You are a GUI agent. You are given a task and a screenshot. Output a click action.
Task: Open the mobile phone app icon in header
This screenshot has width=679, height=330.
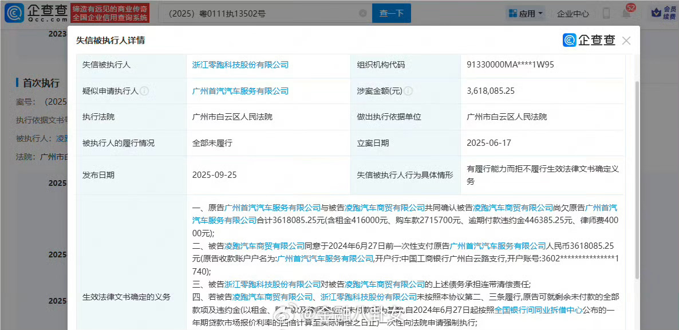[x=606, y=13]
